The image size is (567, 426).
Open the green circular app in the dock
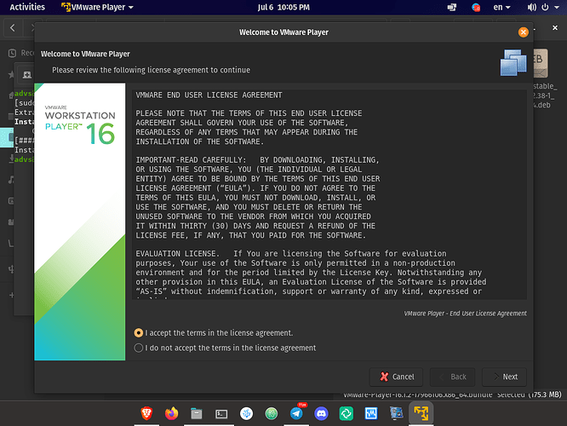272,413
